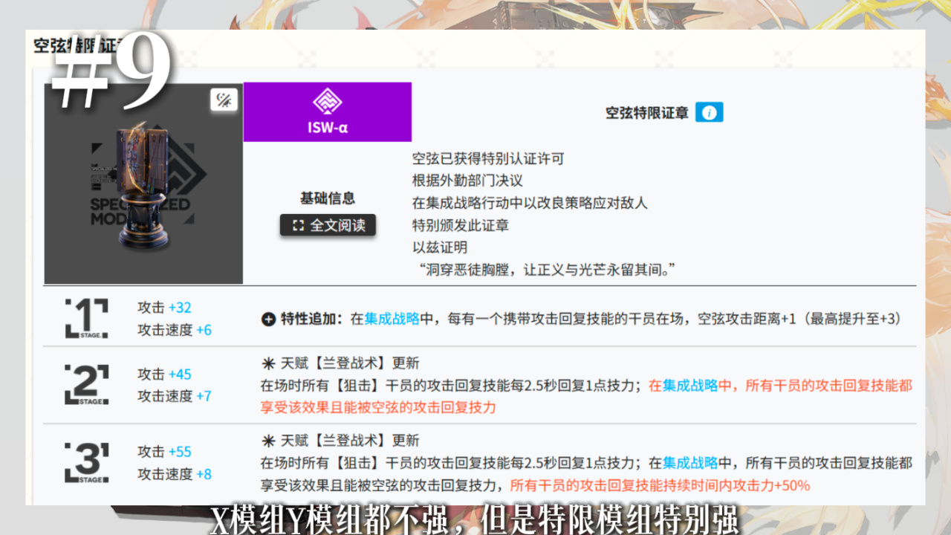
Task: Click the plus icon before 特性追加
Action: tap(268, 320)
